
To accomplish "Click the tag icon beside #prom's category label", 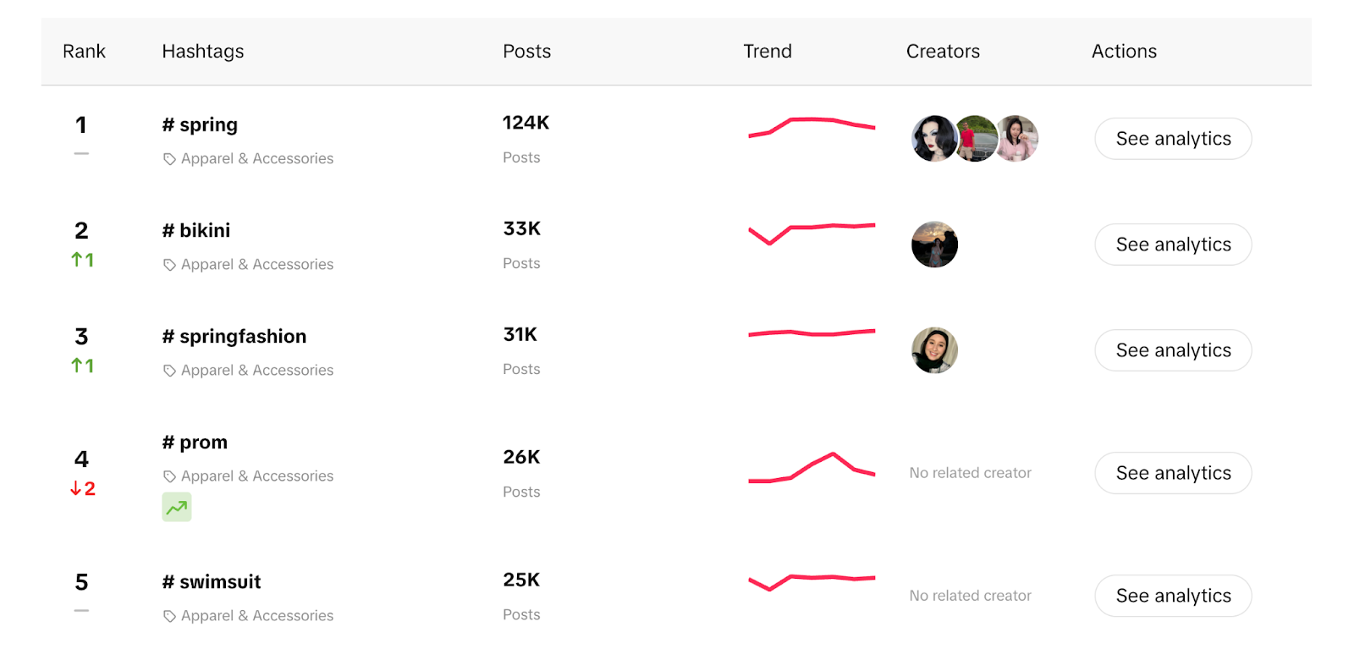I will tap(169, 476).
